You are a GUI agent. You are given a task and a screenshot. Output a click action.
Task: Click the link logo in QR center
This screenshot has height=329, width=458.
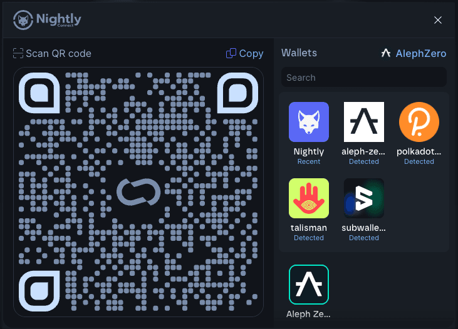138,192
